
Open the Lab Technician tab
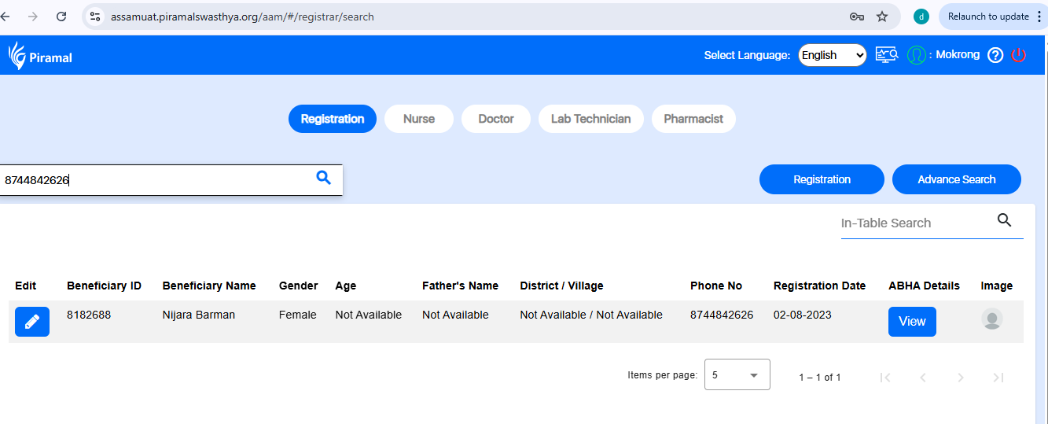click(590, 119)
